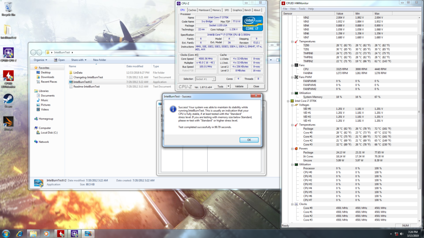This screenshot has width=424, height=238.
Task: Open Windows Media Player taskbar icon
Action: click(x=47, y=233)
